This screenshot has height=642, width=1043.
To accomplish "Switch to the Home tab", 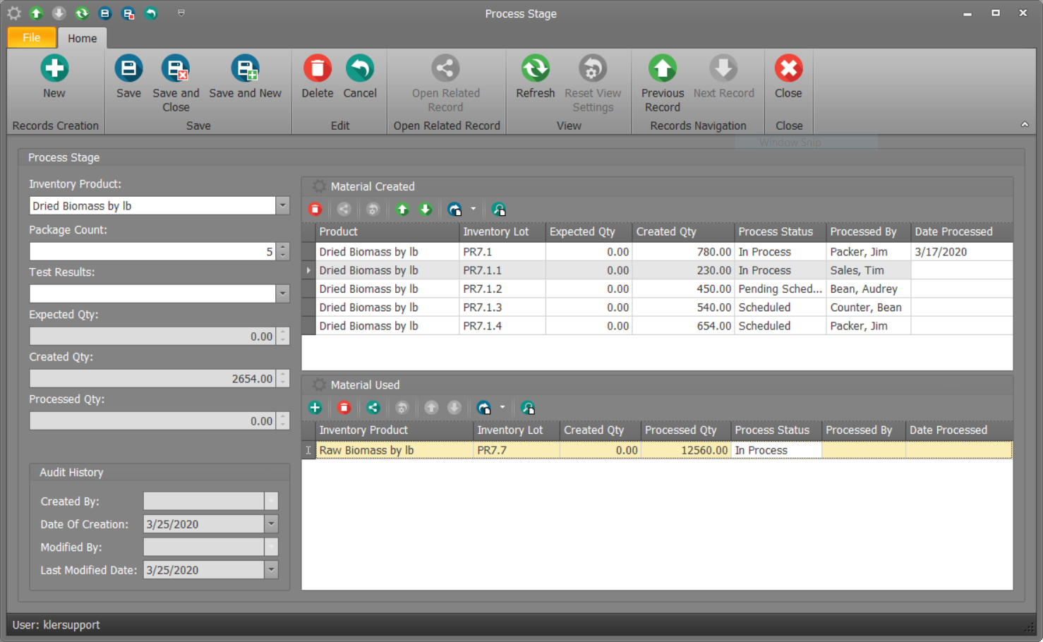I will click(x=82, y=38).
